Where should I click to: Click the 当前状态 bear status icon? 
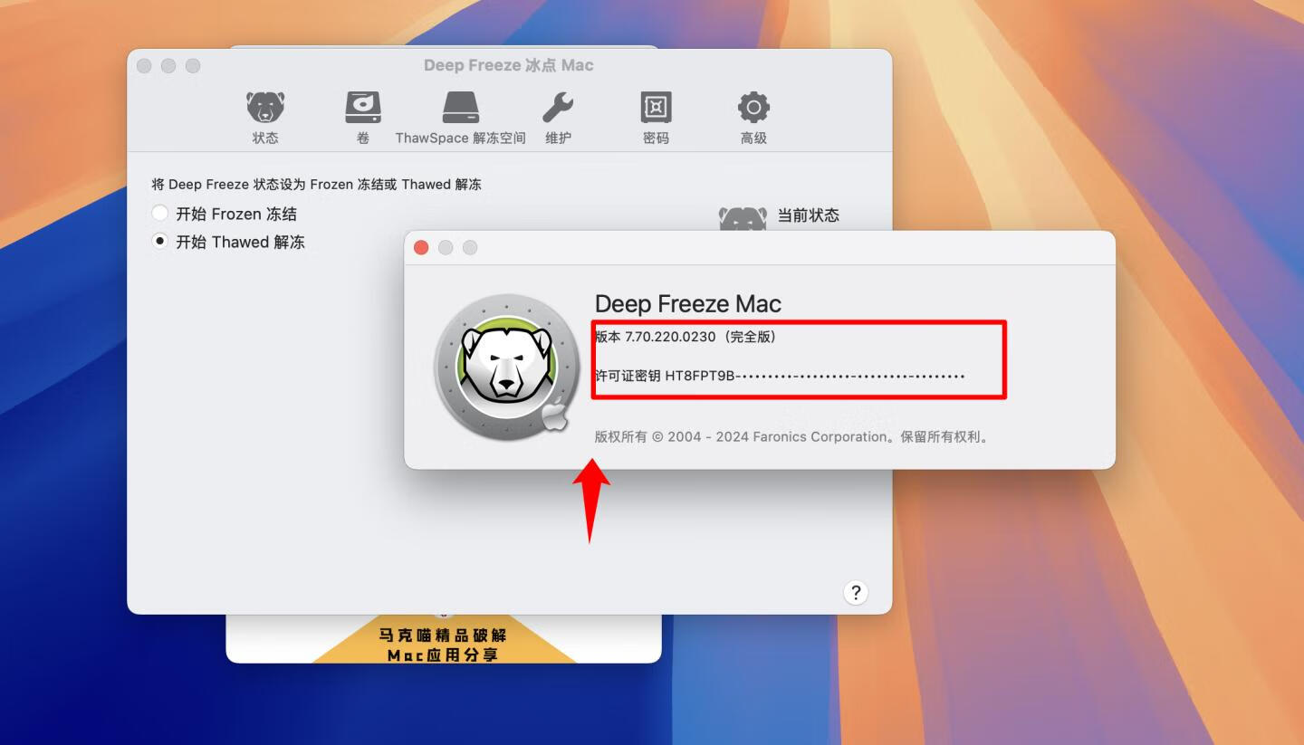743,218
